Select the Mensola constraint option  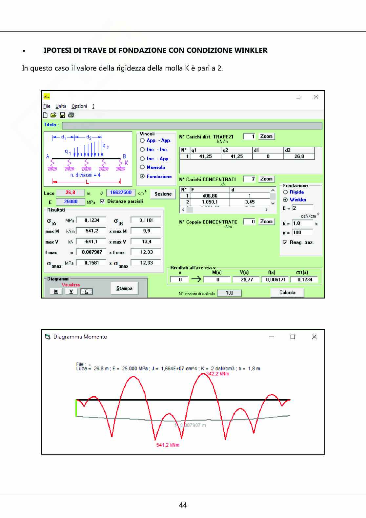pos(142,167)
